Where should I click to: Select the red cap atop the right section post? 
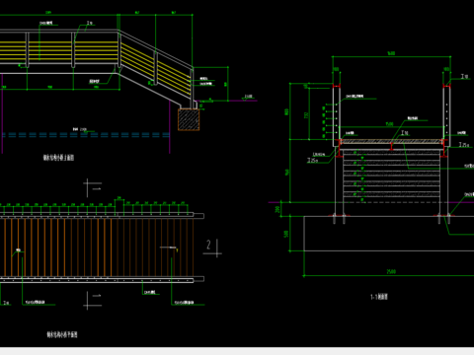446,86
